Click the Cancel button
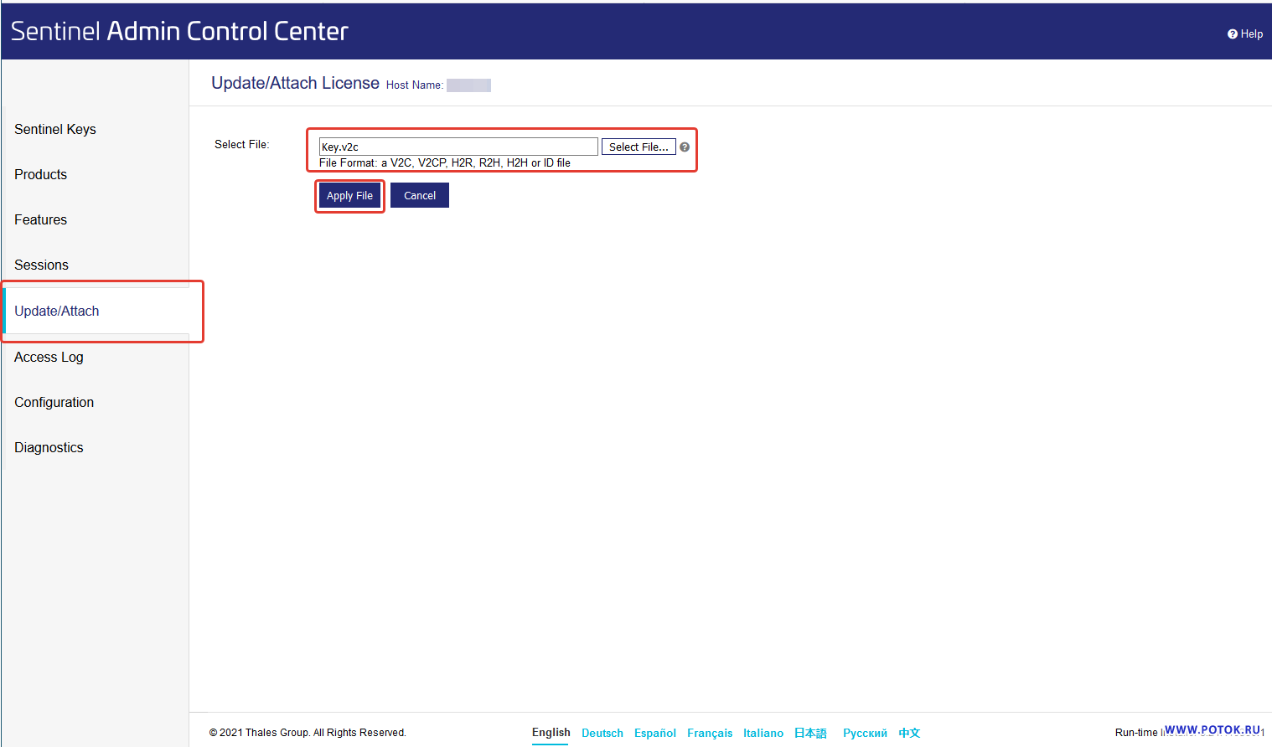 coord(420,195)
